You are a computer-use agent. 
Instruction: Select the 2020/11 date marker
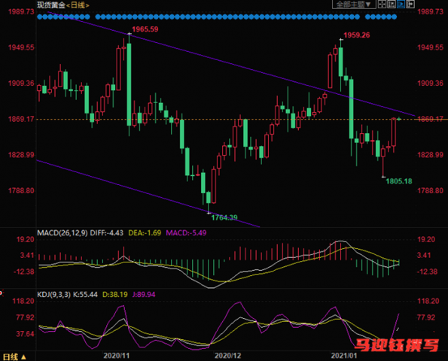pyautogui.click(x=117, y=356)
